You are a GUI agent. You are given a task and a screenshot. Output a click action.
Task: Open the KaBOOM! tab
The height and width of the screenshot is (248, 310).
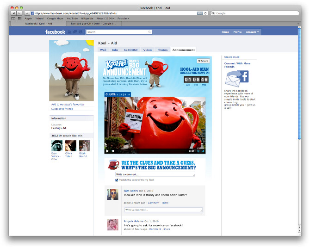tap(130, 50)
